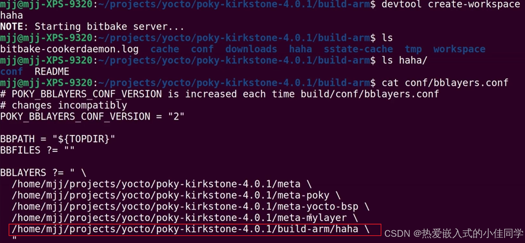Click the 'ls haha/' command
The image size is (525, 243).
[x=404, y=60]
